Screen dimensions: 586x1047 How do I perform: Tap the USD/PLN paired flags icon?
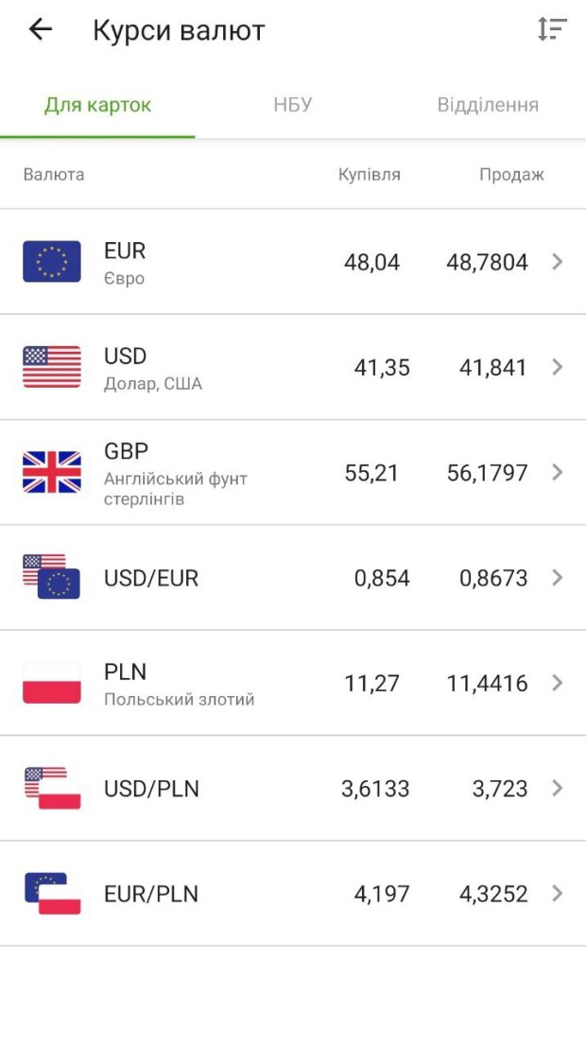(52, 788)
